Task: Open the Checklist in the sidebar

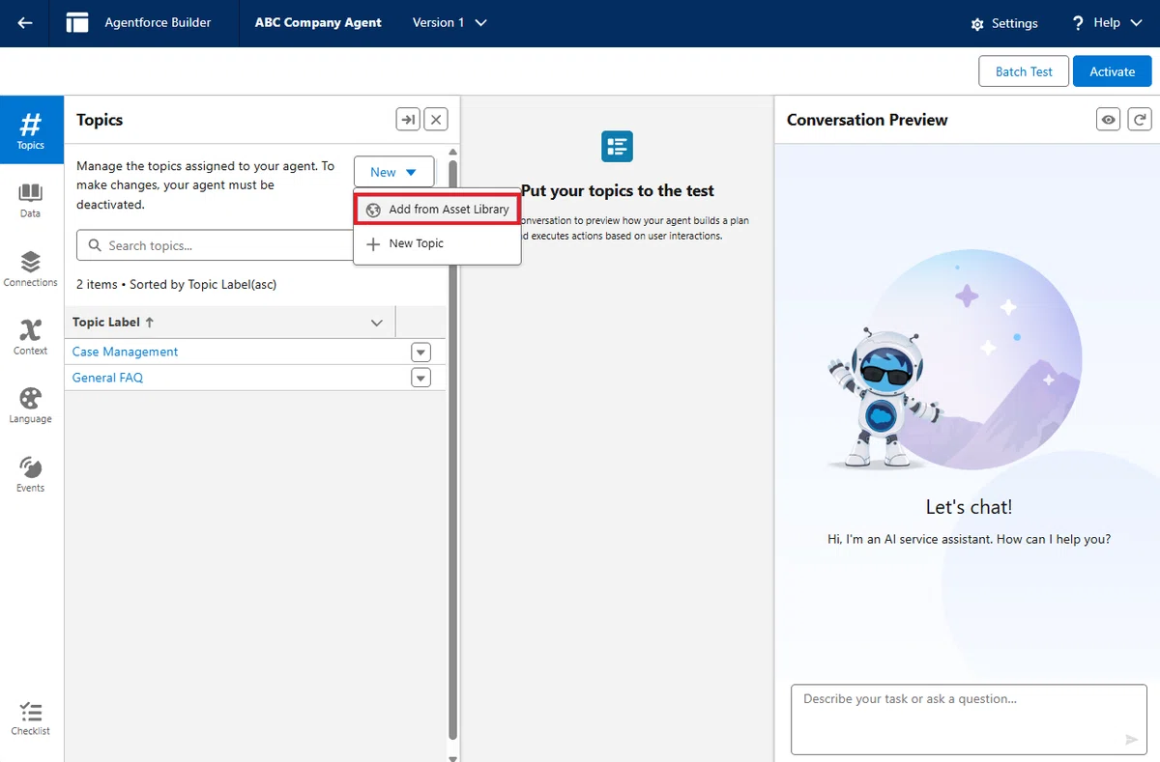Action: [31, 719]
